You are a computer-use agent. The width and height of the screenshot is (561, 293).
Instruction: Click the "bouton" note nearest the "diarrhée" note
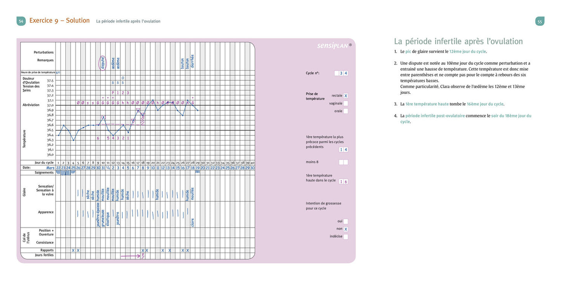188,62
